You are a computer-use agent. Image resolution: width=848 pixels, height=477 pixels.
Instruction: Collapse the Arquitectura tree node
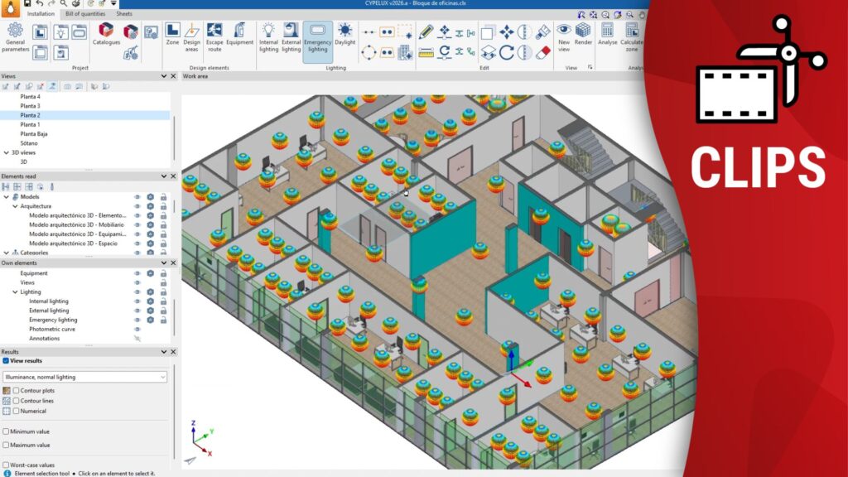15,206
